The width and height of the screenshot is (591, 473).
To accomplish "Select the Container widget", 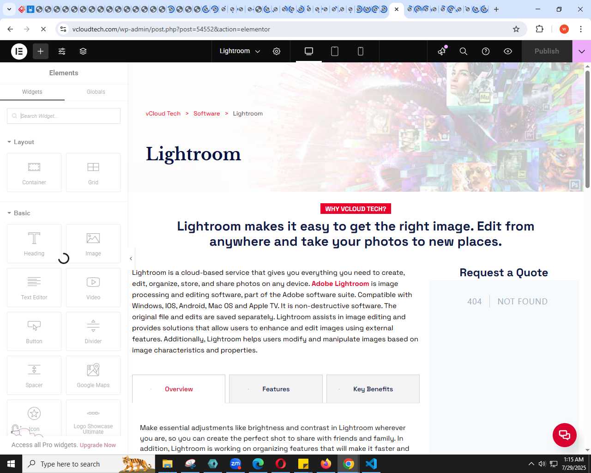I will tap(34, 173).
